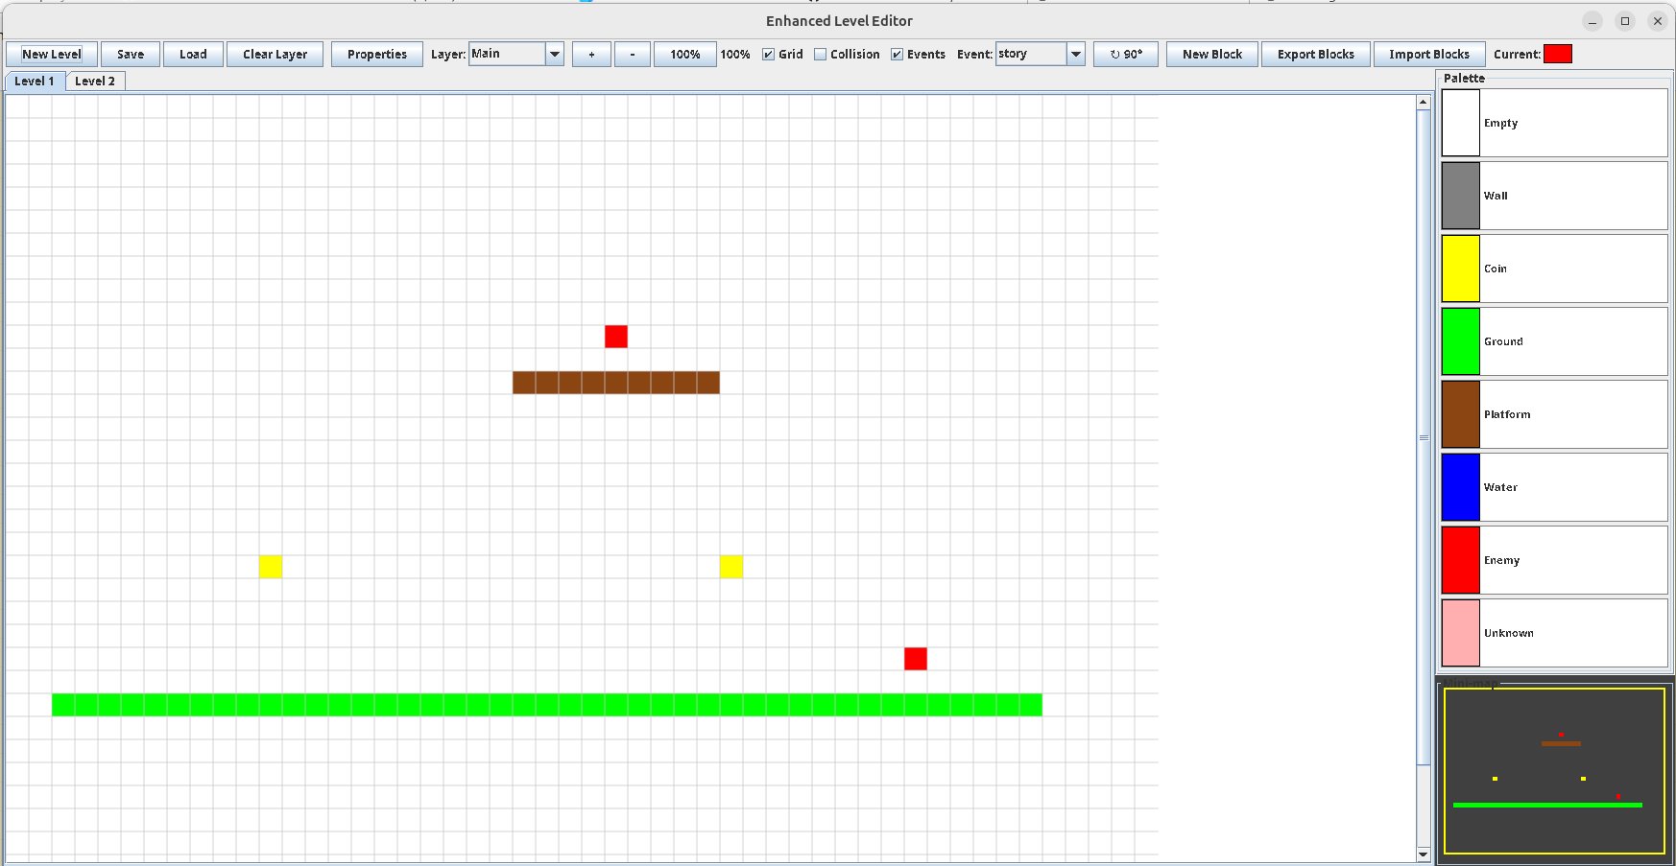Open level Properties
The height and width of the screenshot is (866, 1676).
point(377,55)
